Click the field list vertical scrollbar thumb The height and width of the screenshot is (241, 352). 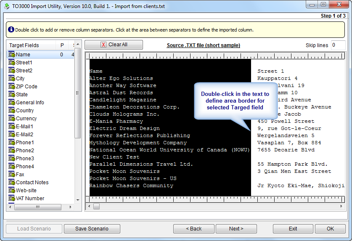[x=78, y=93]
